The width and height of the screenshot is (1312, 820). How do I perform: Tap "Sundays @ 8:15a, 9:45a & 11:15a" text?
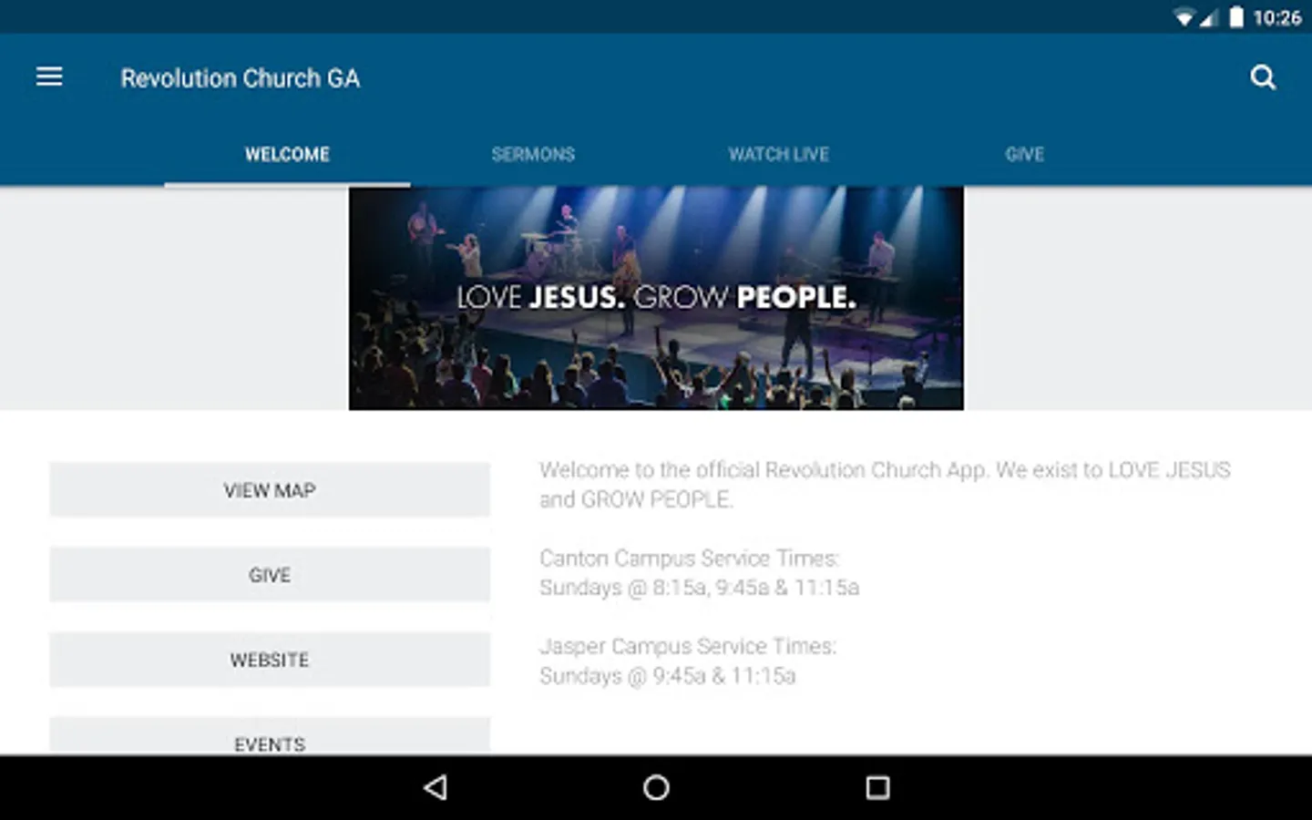[x=699, y=588]
